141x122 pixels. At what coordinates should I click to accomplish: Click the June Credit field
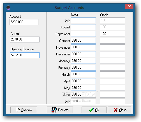112,94
